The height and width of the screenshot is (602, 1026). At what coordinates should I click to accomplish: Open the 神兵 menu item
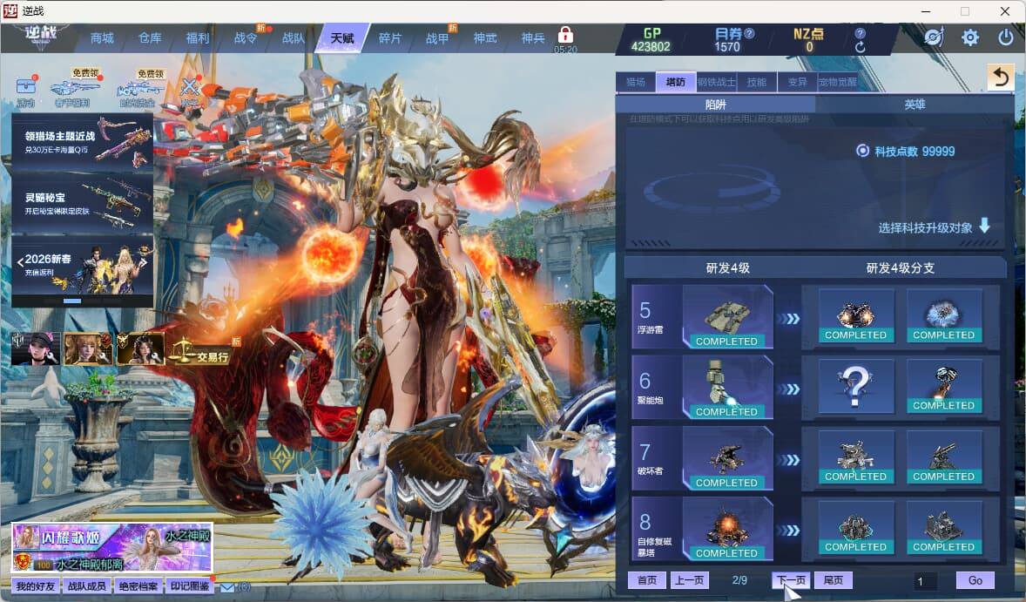[533, 38]
